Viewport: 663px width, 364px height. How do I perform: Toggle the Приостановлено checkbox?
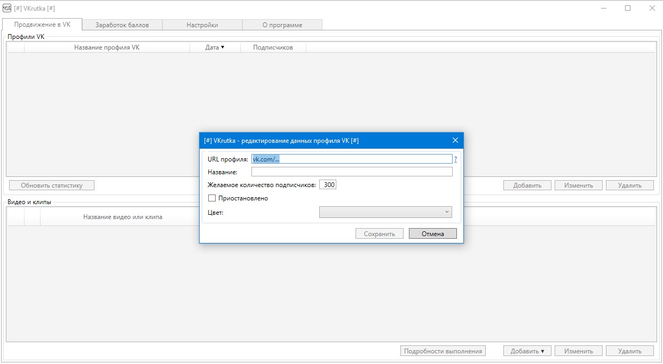[212, 198]
